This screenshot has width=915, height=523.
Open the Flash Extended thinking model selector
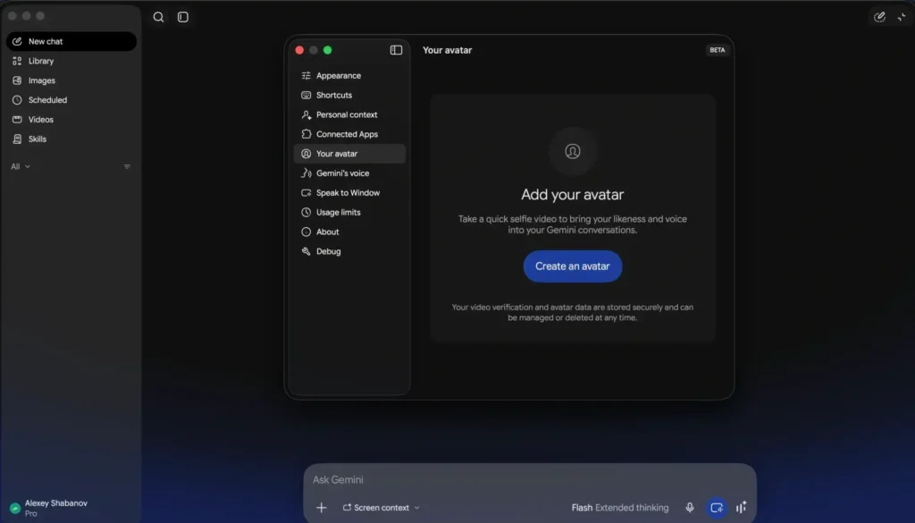pyautogui.click(x=620, y=508)
